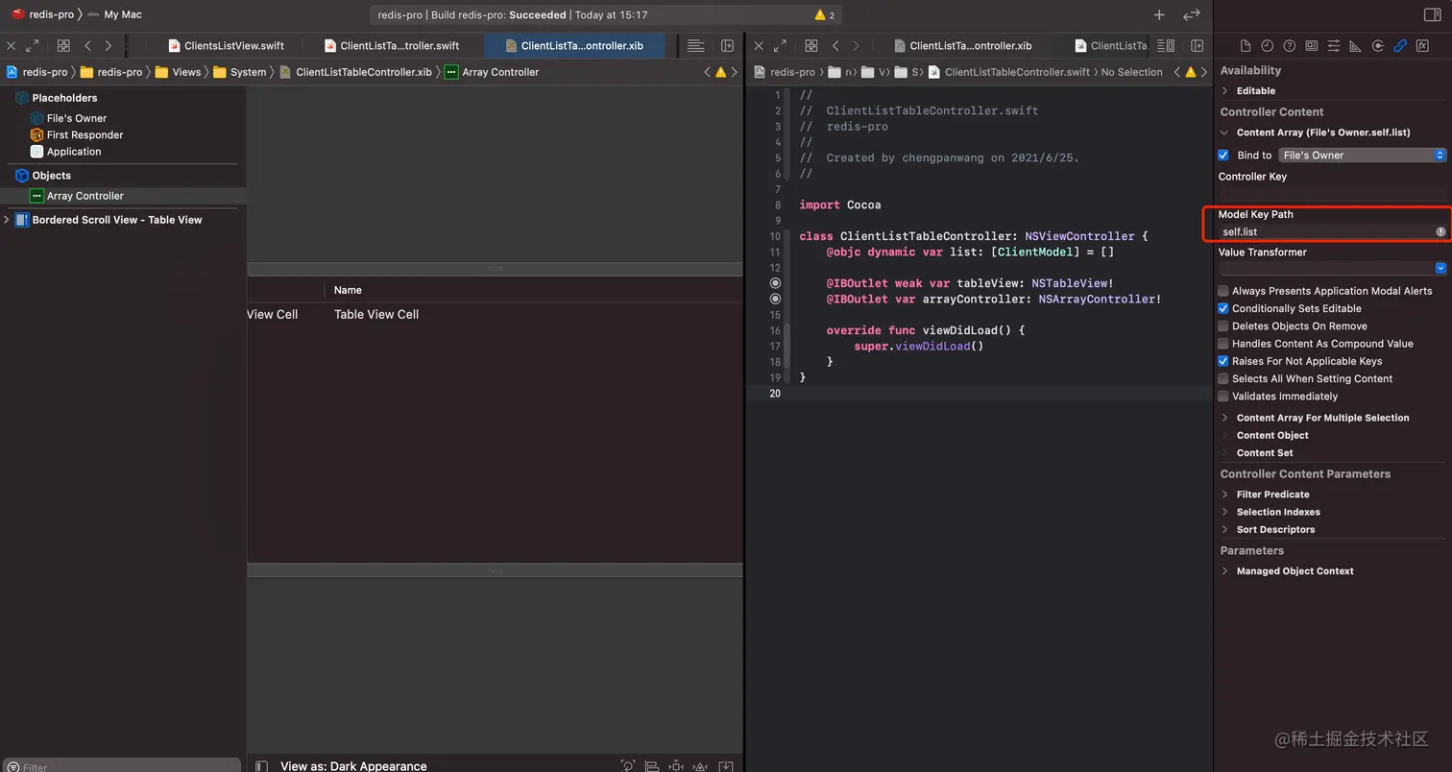
Task: Open the Connections inspector icon
Action: [x=1378, y=45]
